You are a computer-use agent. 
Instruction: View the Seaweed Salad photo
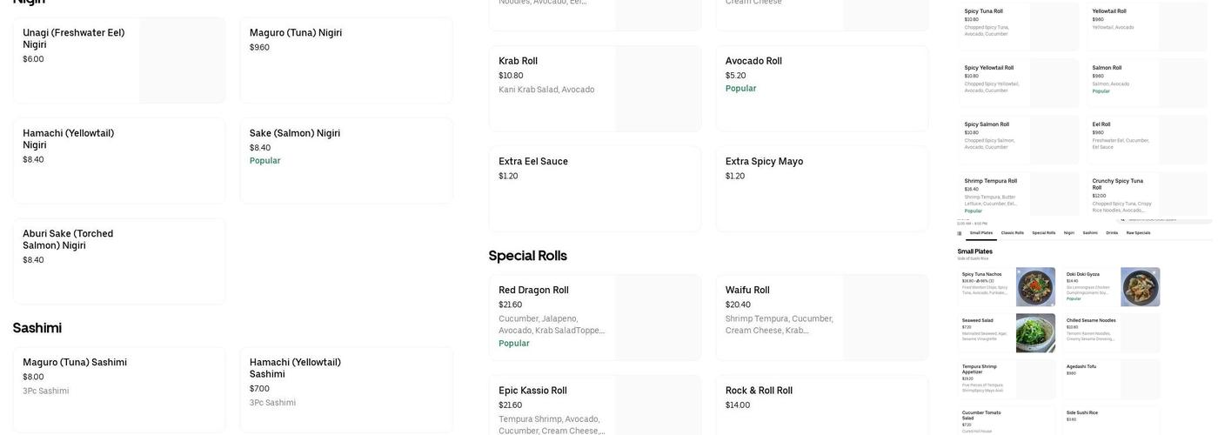pos(1035,333)
